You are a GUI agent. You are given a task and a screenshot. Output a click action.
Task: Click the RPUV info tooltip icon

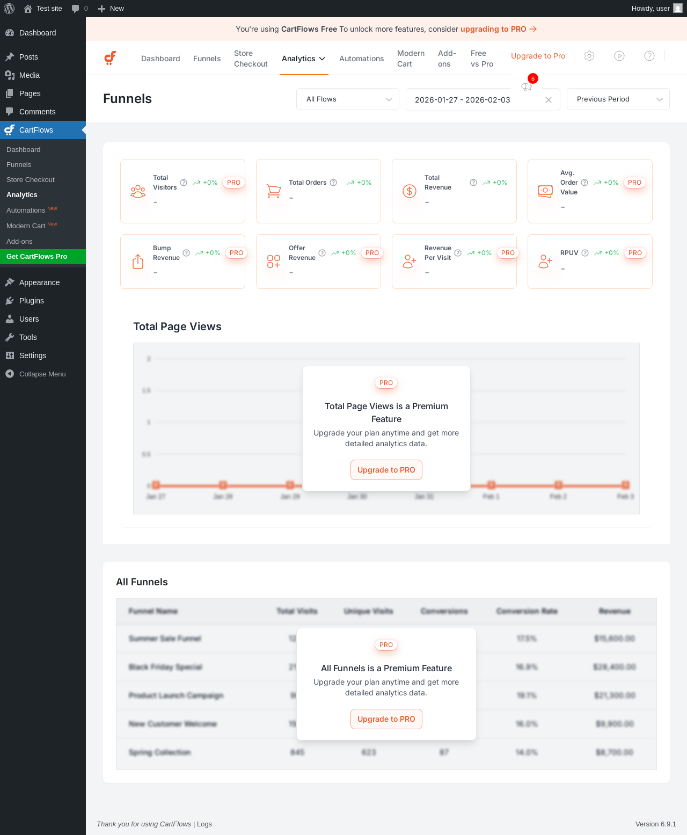coord(585,253)
